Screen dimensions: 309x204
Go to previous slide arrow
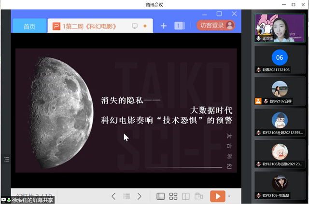coord(113,196)
